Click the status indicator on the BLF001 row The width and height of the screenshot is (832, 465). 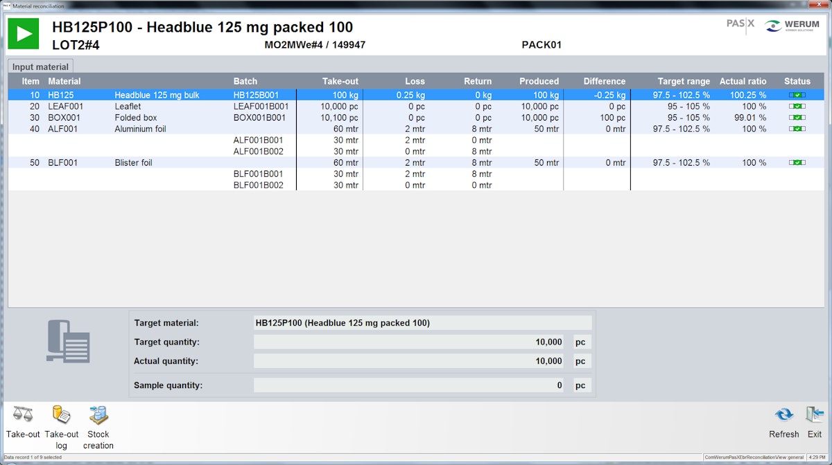click(796, 162)
